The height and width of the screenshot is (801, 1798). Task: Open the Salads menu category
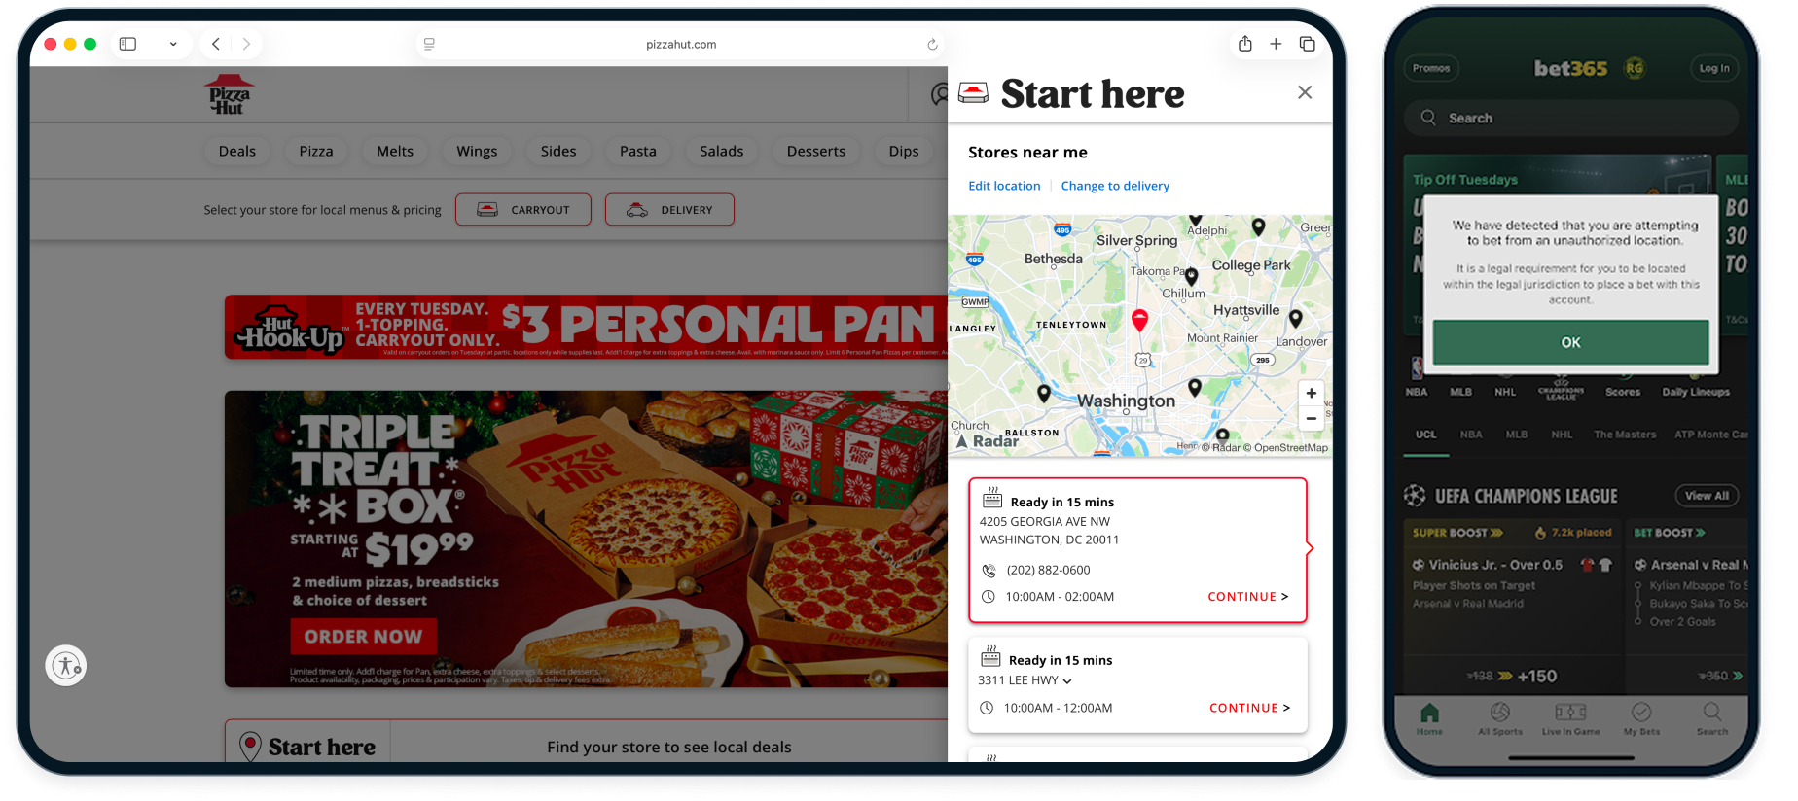722,151
